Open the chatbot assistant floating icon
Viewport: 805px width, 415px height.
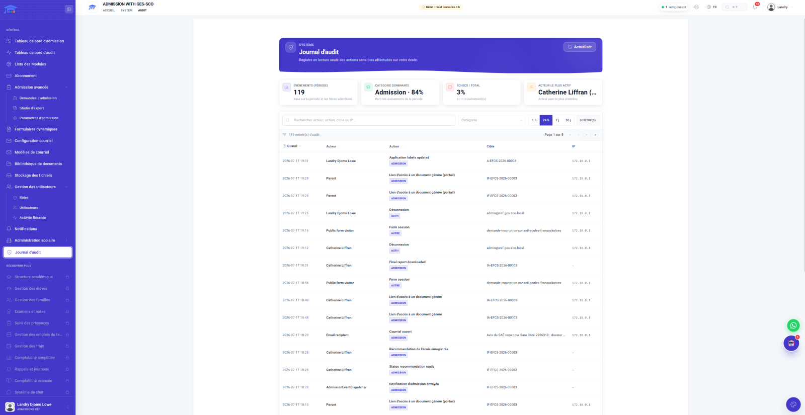[791, 344]
